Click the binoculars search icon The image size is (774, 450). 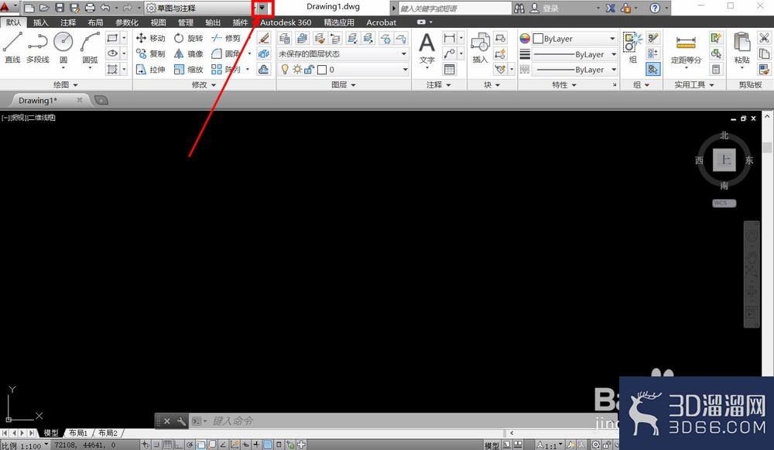tap(519, 8)
